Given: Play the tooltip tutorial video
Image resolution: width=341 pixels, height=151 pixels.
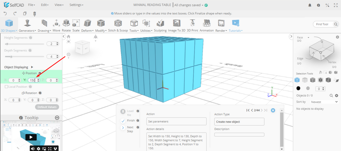Looking at the screenshot, I should click(x=31, y=137).
